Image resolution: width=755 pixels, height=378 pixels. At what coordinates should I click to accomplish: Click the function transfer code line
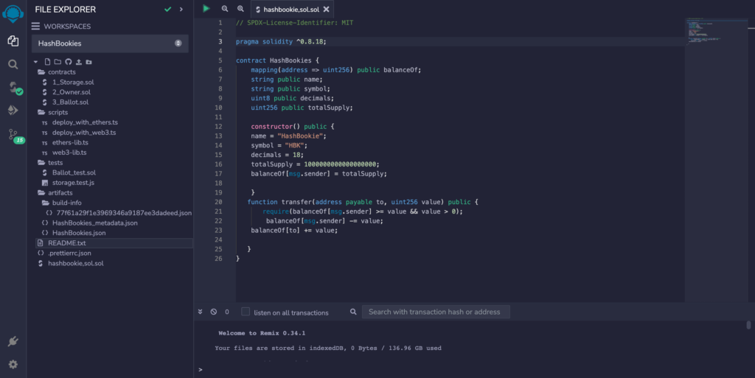pos(363,202)
